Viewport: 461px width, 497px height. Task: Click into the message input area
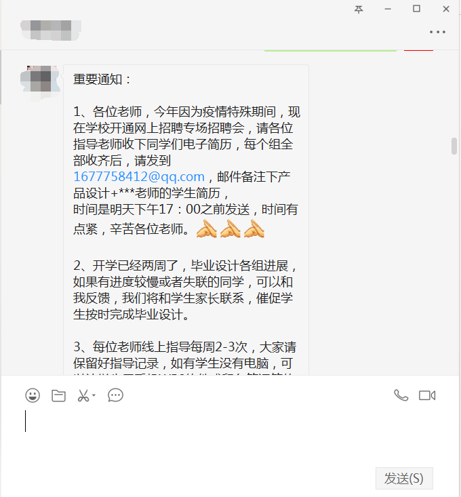[x=230, y=437]
